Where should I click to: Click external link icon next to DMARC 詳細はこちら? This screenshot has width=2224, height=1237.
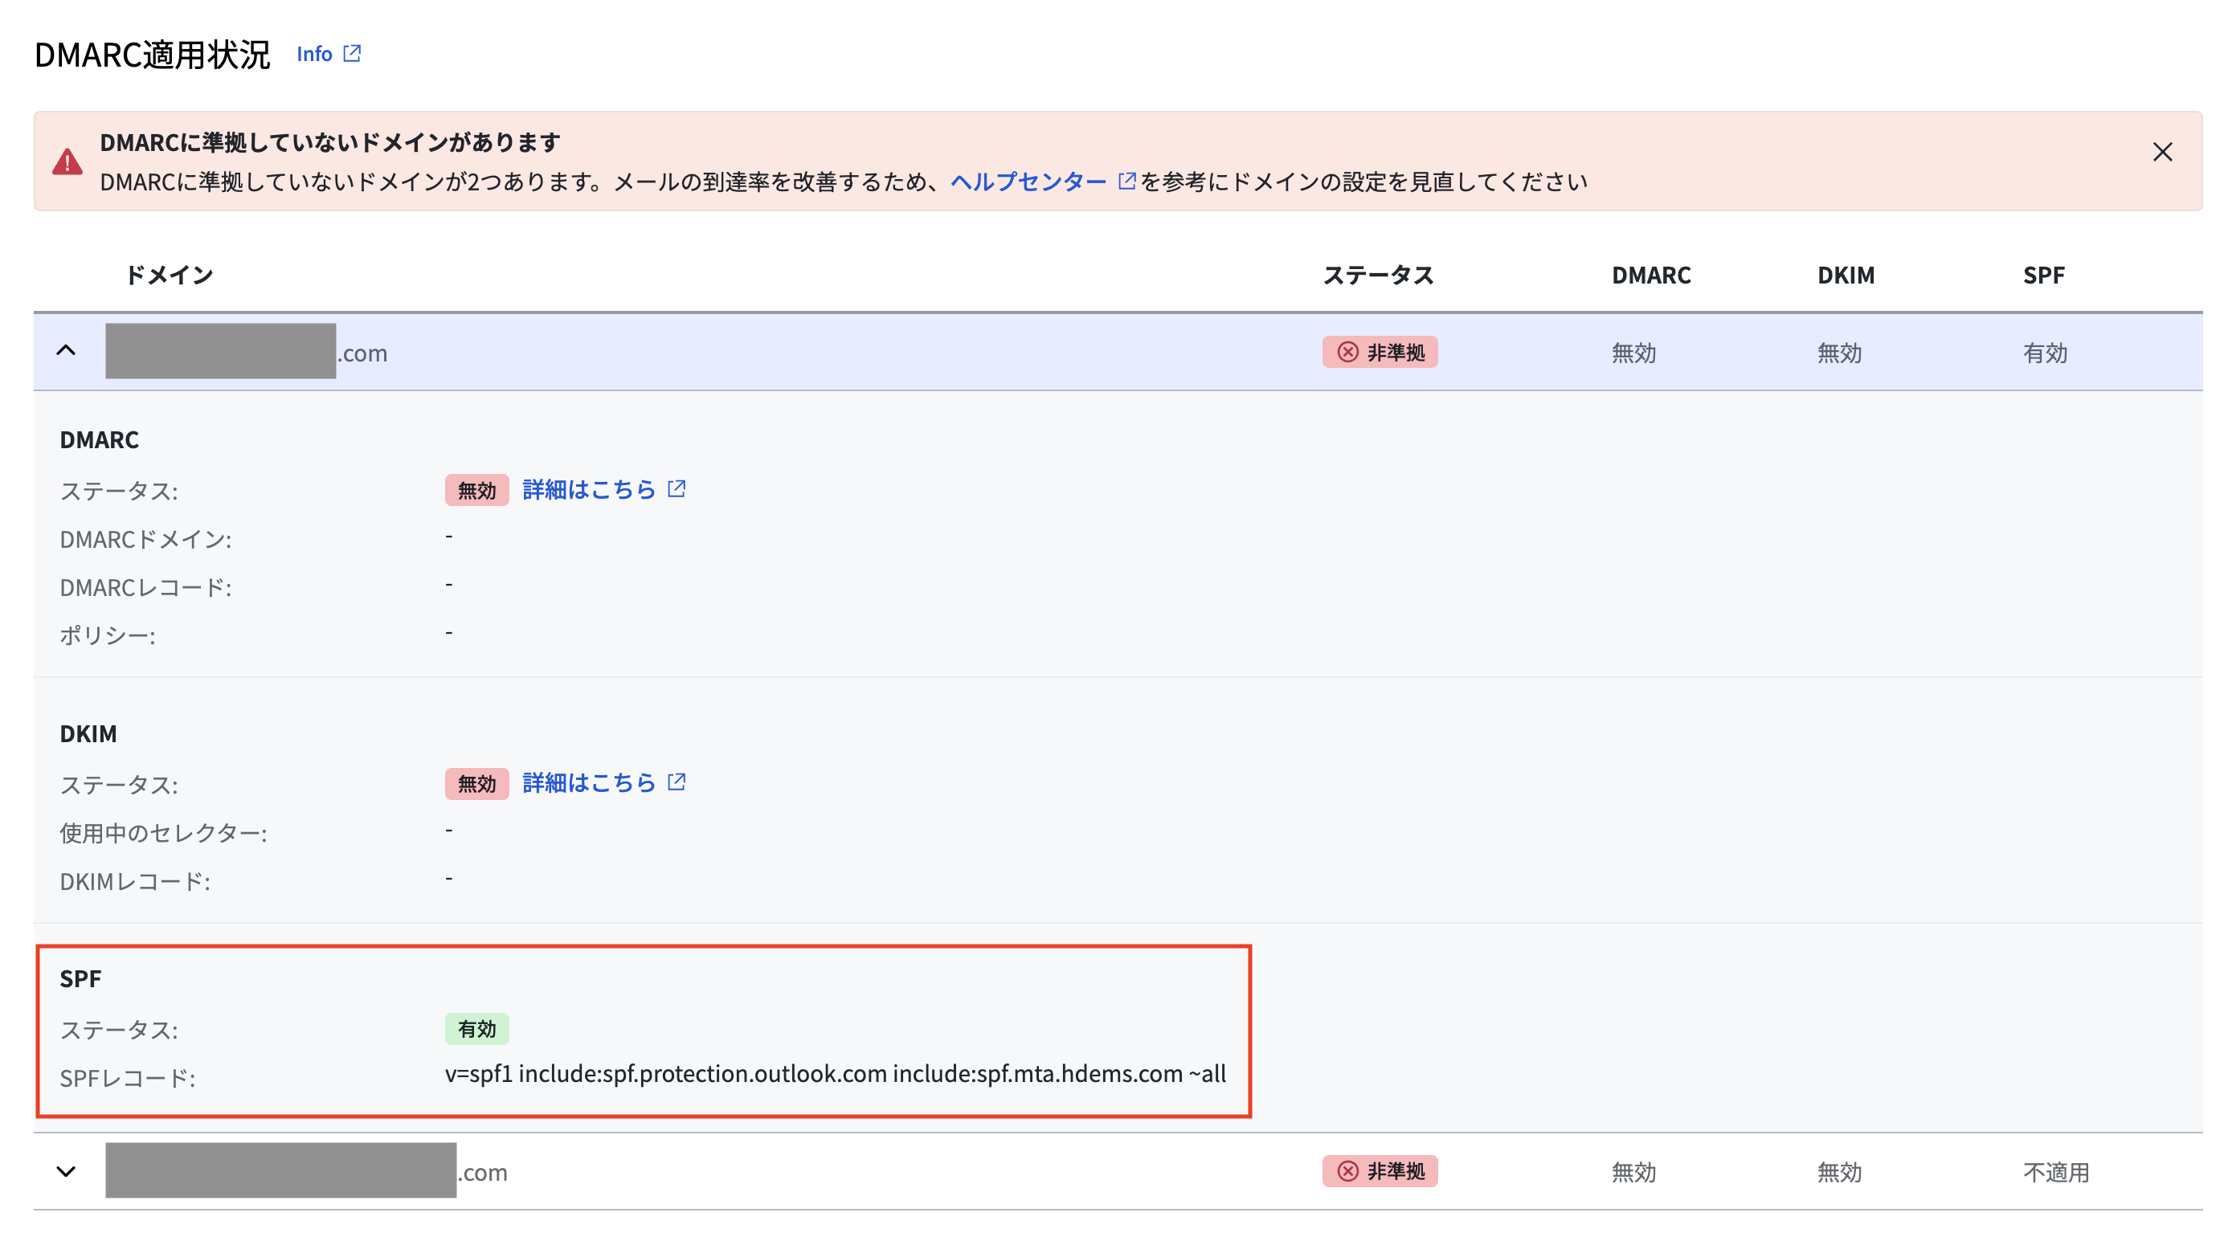tap(679, 488)
